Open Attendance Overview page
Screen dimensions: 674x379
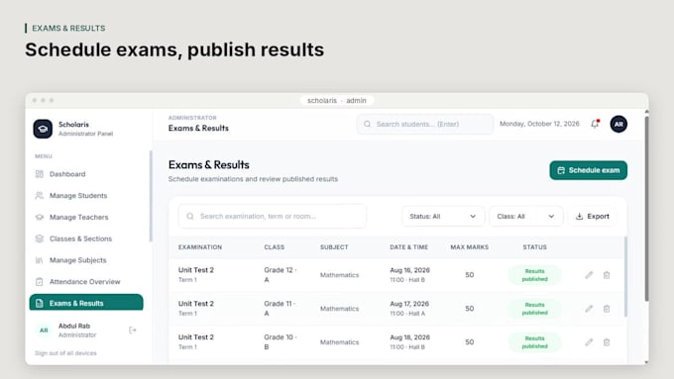(86, 282)
